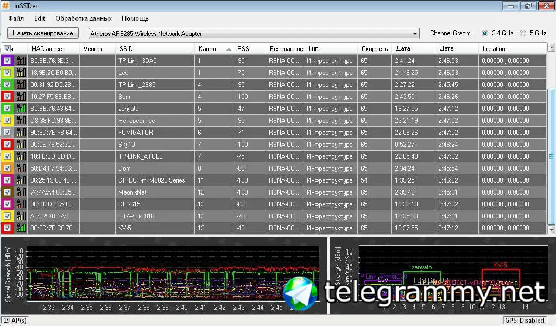The height and width of the screenshot is (326, 556).
Task: Uncheck the TP-Link_3DA0 network checkbox
Action: (x=7, y=61)
